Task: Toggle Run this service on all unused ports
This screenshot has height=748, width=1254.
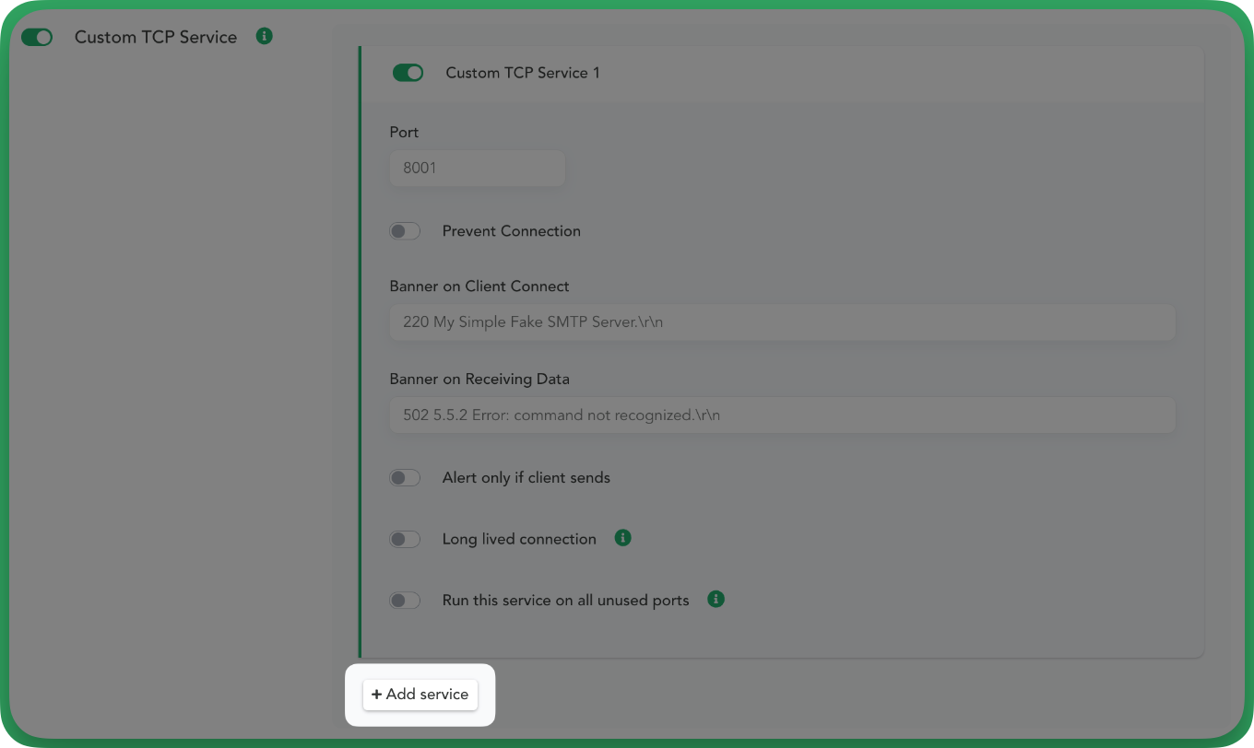Action: coord(405,601)
